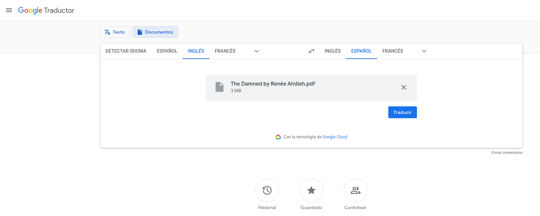Swap source and target languages
540x216 pixels.
click(x=311, y=51)
